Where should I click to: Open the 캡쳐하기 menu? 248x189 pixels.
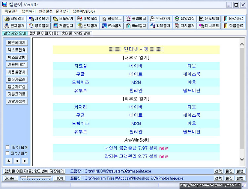(29, 11)
